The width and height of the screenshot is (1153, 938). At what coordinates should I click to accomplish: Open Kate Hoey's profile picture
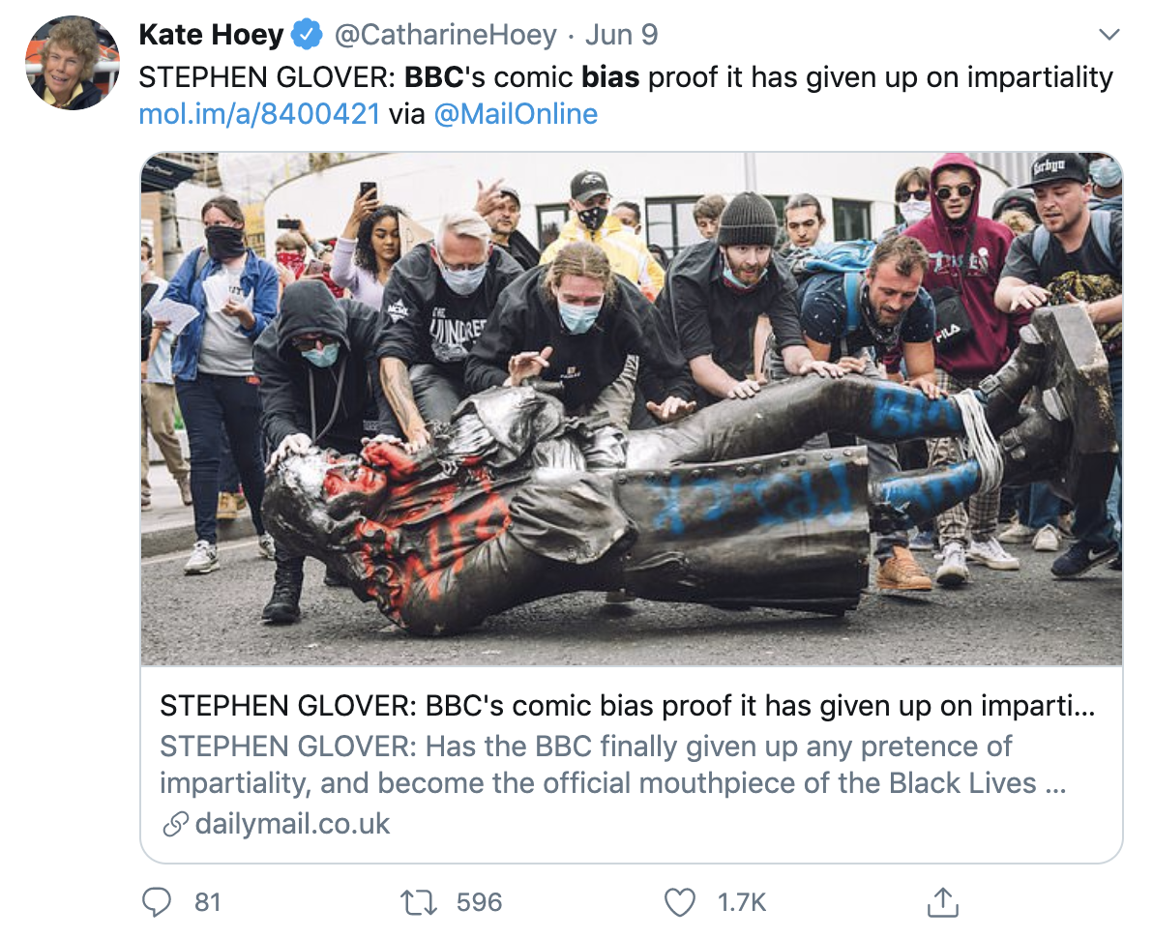click(72, 62)
